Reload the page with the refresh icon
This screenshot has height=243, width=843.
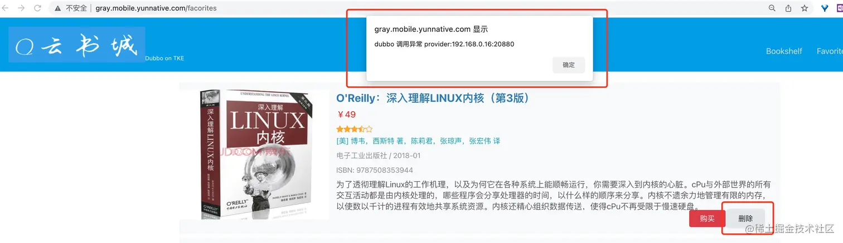(x=37, y=8)
